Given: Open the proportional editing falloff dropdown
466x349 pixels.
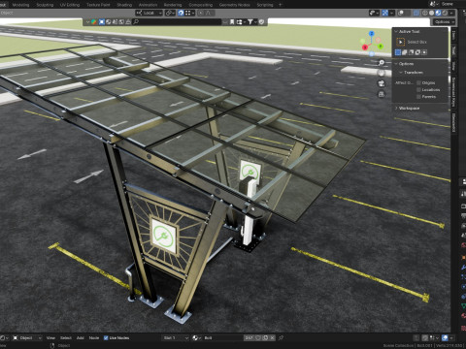Looking at the screenshot, I should [x=210, y=13].
